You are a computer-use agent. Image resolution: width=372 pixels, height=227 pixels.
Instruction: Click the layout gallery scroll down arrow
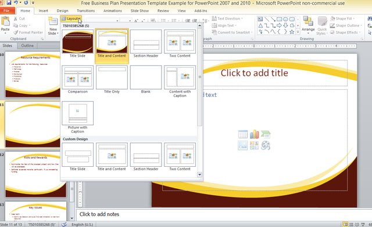(199, 174)
